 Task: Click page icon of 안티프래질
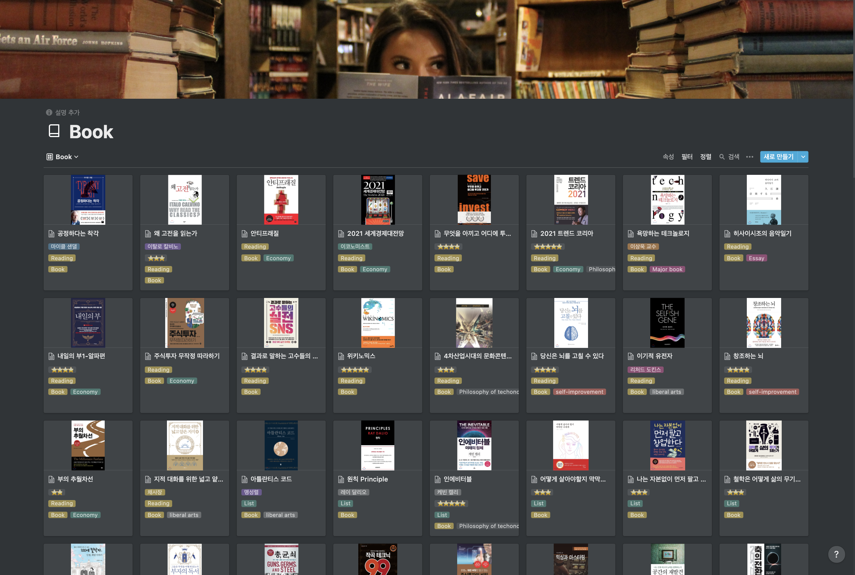coord(245,233)
